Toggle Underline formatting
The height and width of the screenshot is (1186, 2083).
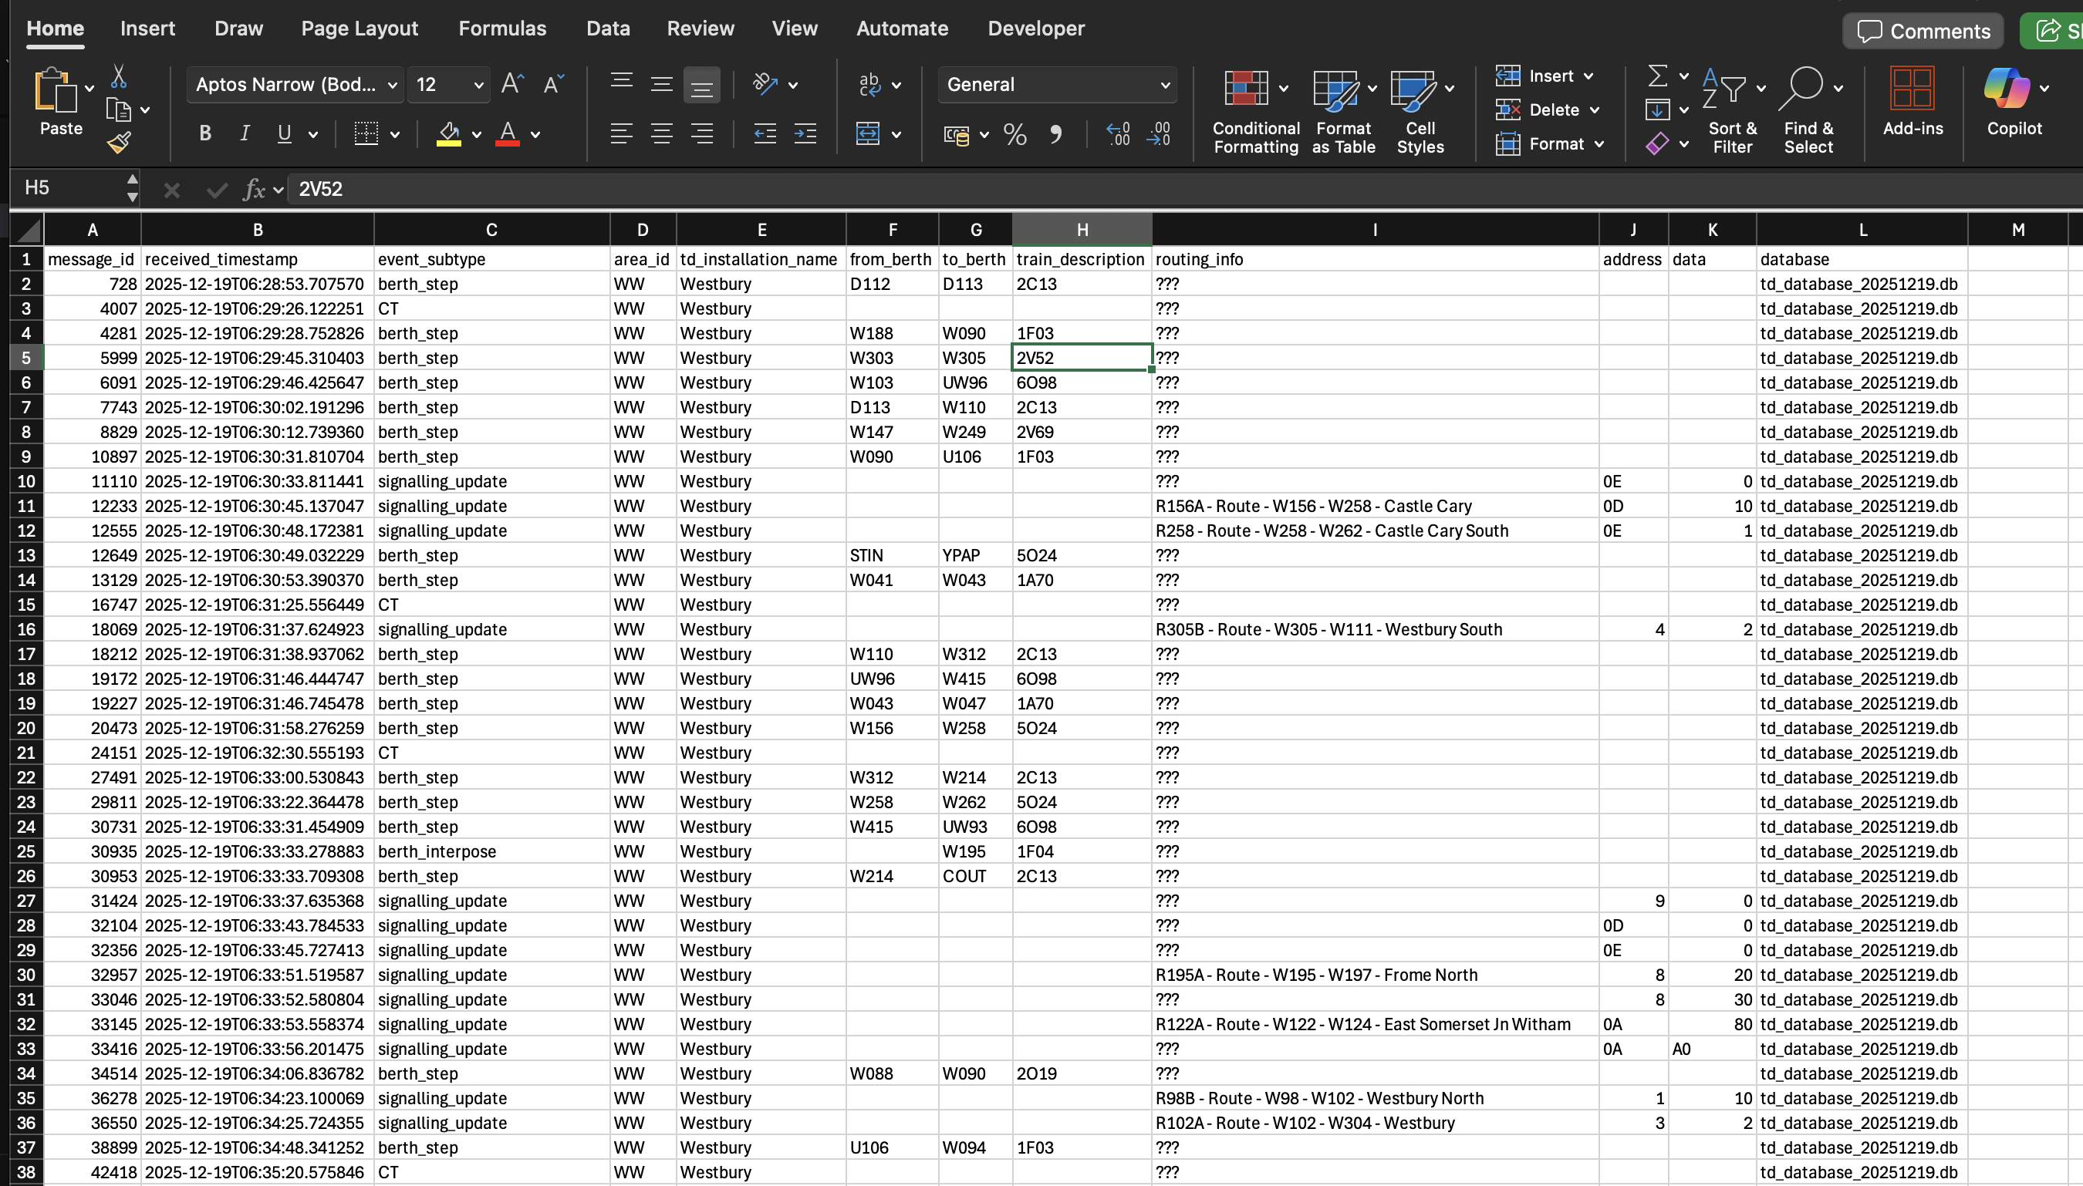coord(284,133)
